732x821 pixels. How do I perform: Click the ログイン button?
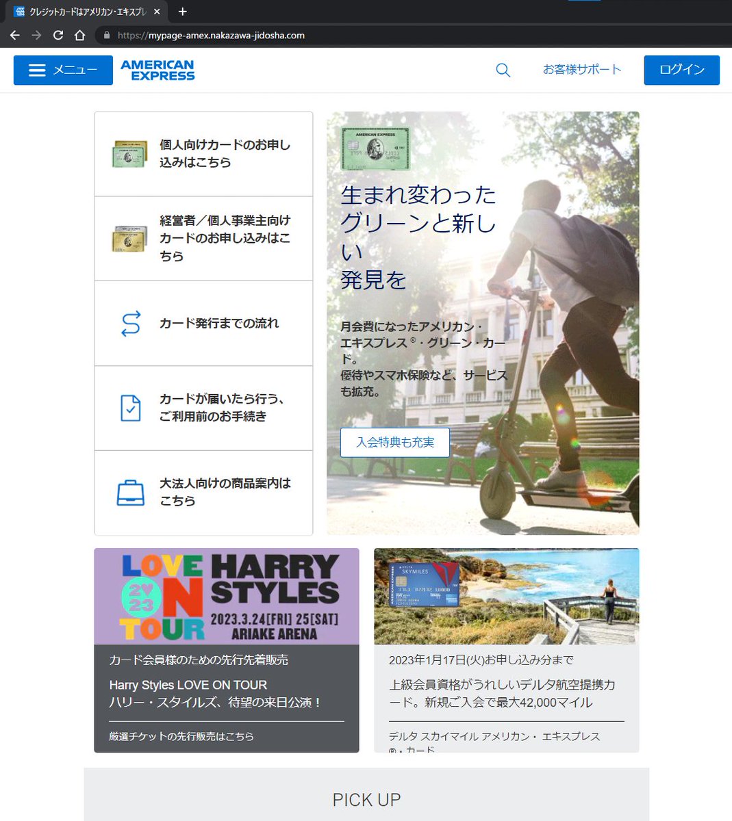pyautogui.click(x=681, y=70)
